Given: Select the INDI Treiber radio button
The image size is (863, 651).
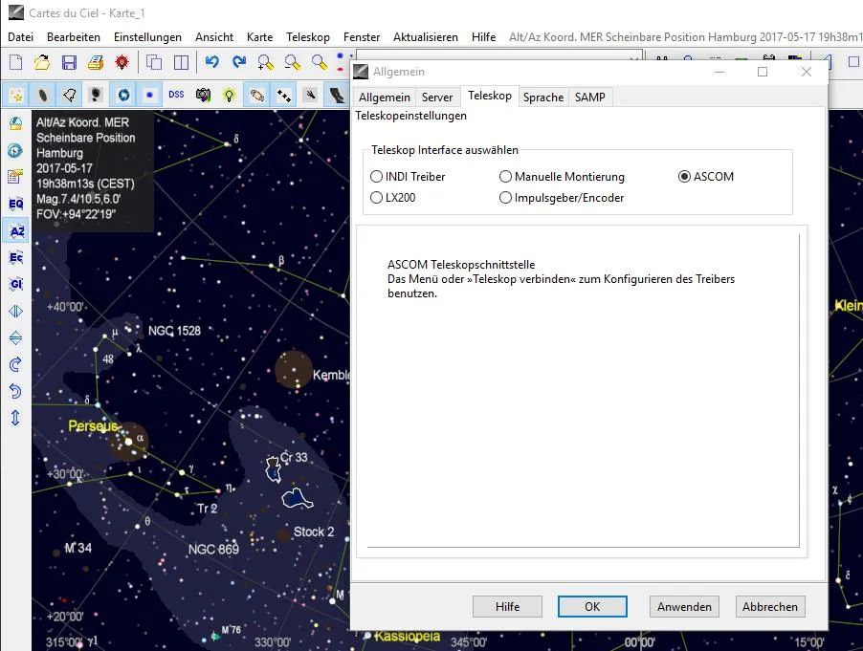Looking at the screenshot, I should [376, 177].
